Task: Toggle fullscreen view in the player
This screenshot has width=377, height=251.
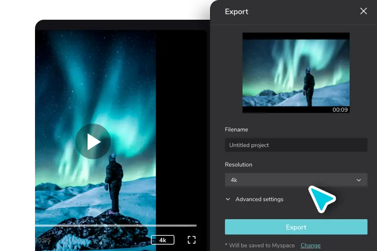Action: [x=192, y=240]
